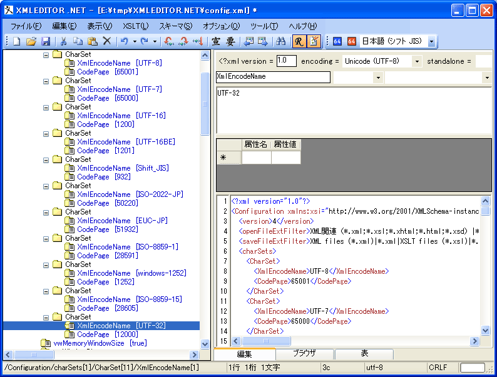Click the xml version 1.0 input field
This screenshot has height=377, width=497.
[287, 61]
